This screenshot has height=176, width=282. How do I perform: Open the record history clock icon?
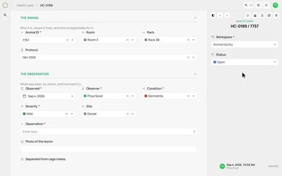248,15
